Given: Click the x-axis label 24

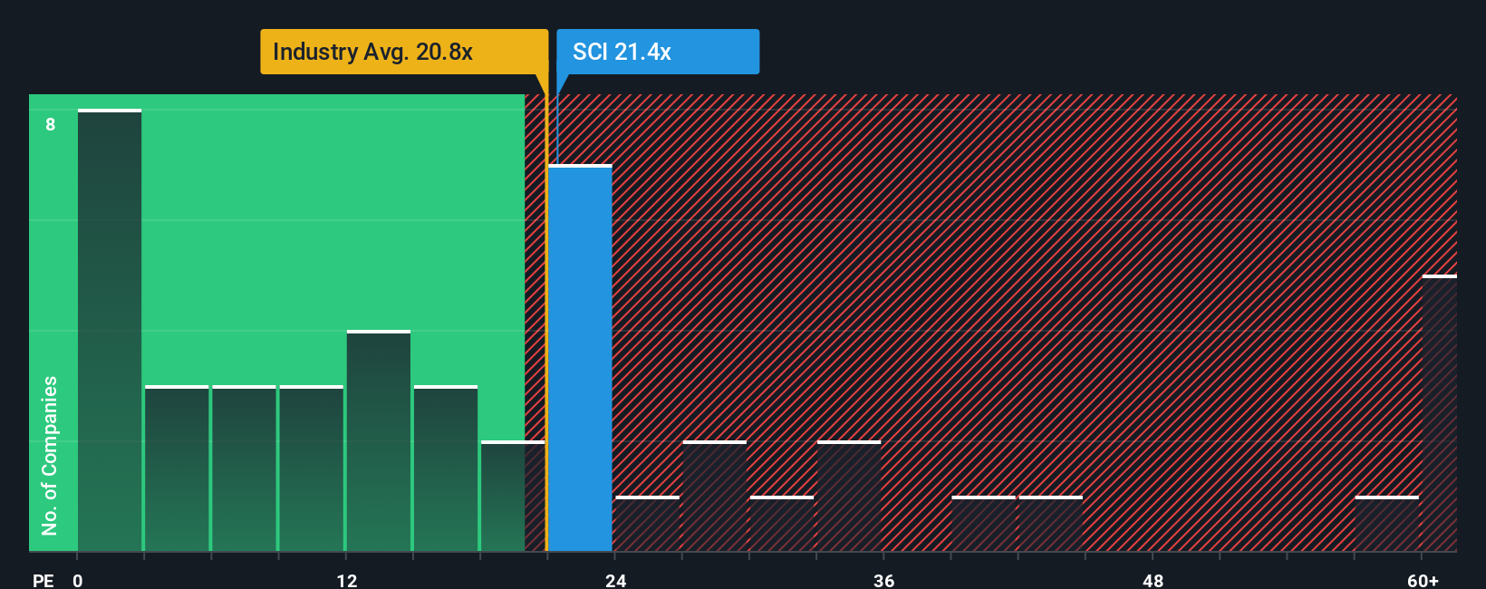Looking at the screenshot, I should (616, 580).
